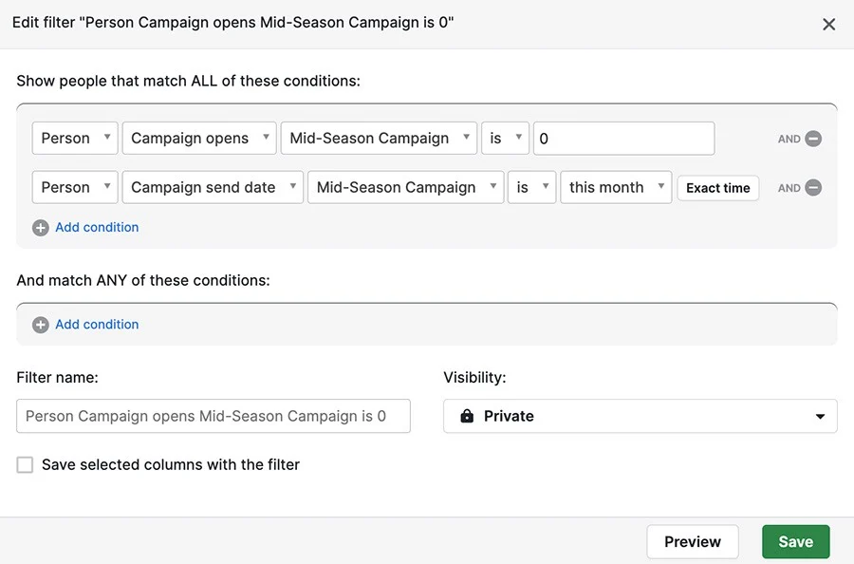Close the Edit filter dialog
The width and height of the screenshot is (854, 564).
(x=828, y=24)
